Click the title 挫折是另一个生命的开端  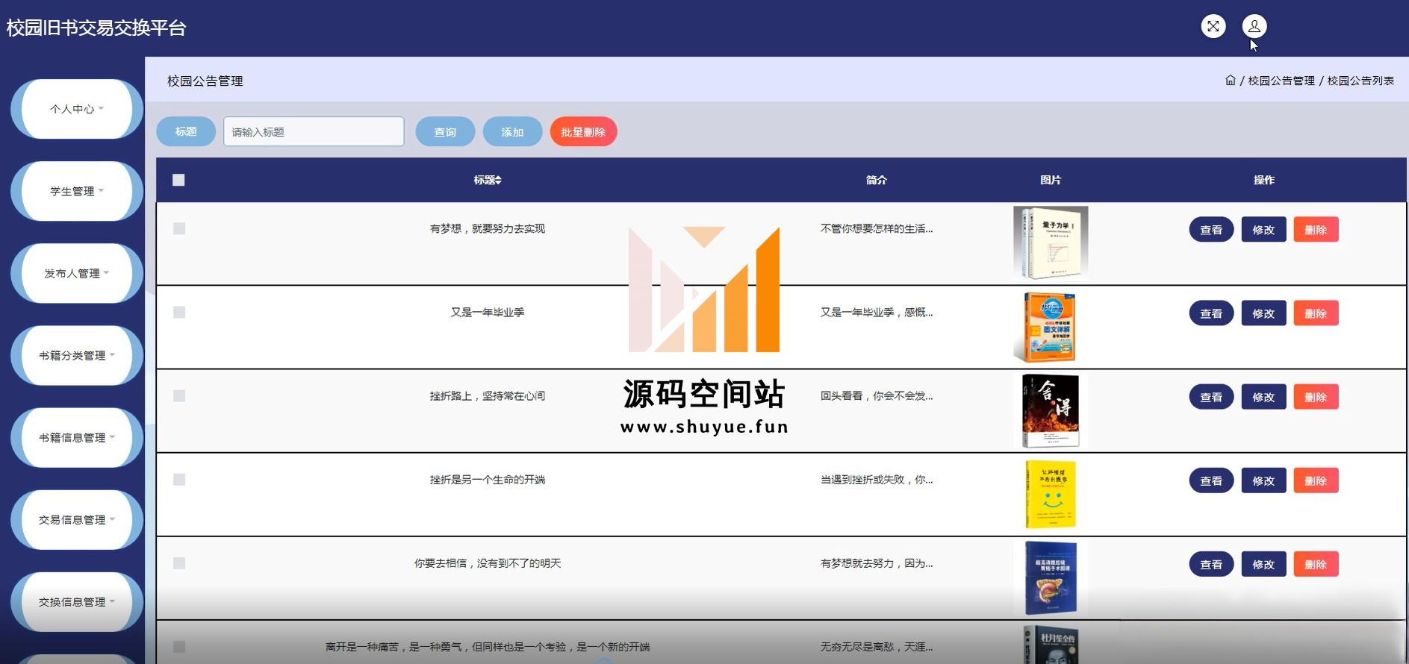488,479
